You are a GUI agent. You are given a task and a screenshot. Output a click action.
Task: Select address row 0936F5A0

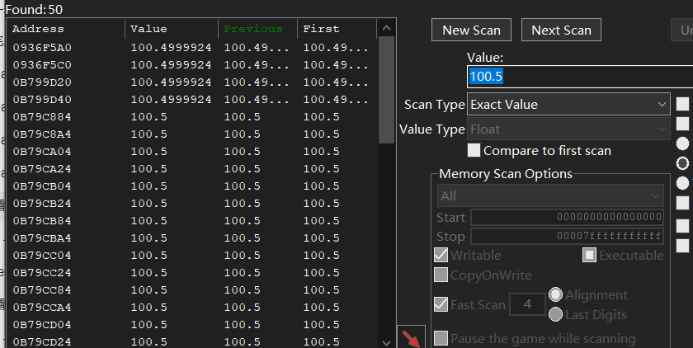click(x=192, y=47)
